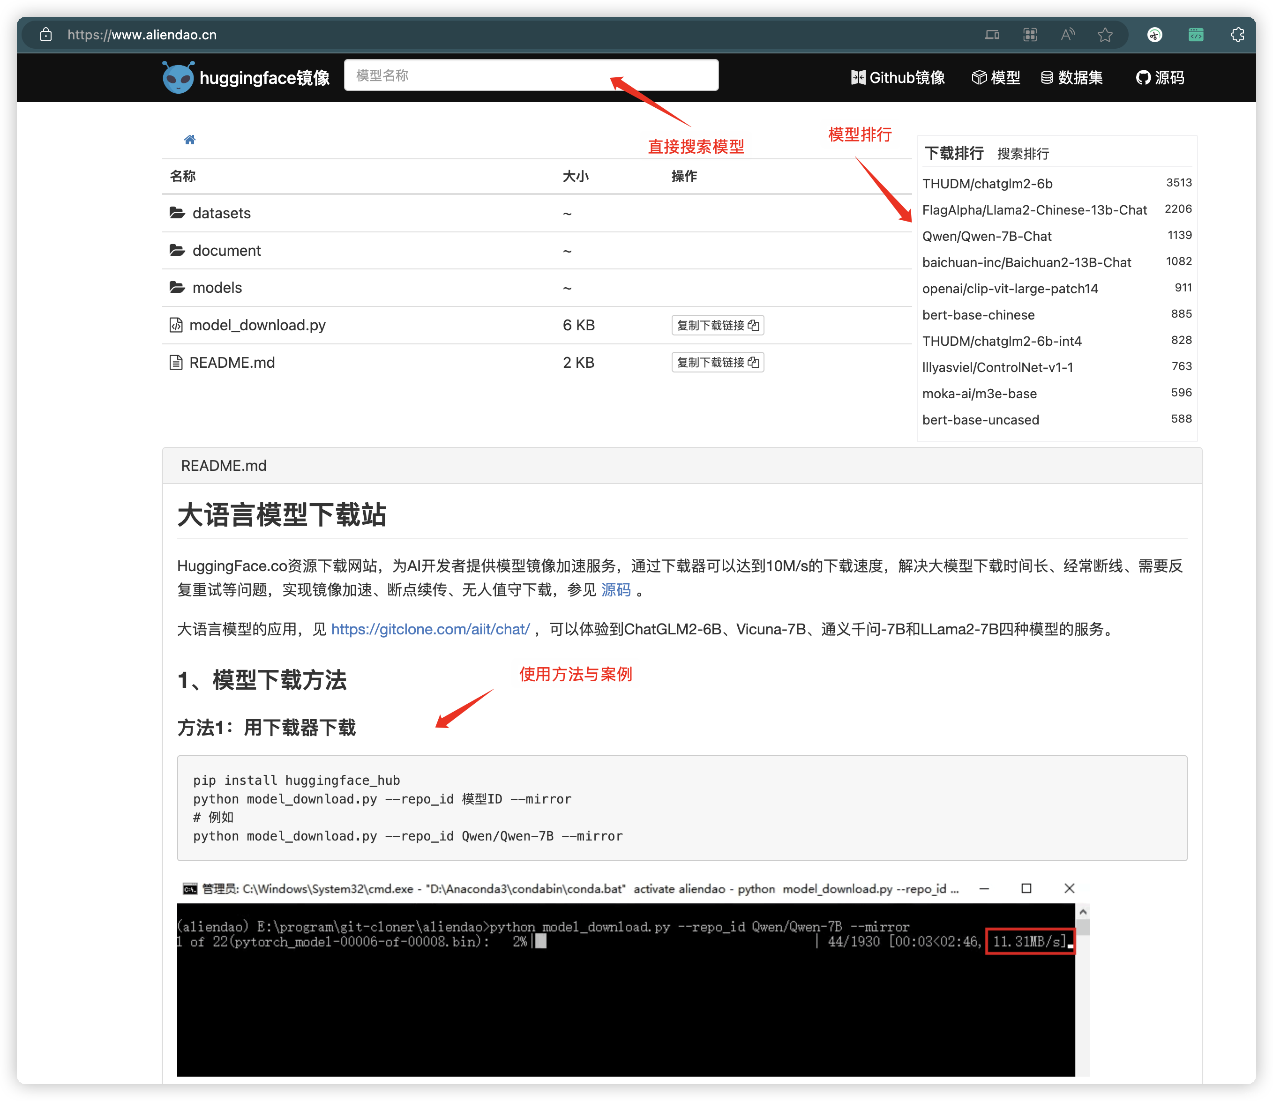Click the site lock icon beside the URL
1273x1101 pixels.
pos(46,35)
